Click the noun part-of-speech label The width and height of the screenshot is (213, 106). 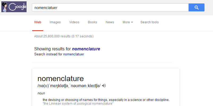41,93
